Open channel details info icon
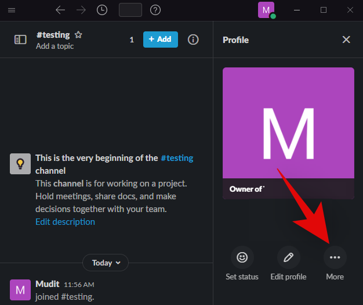 coord(193,40)
